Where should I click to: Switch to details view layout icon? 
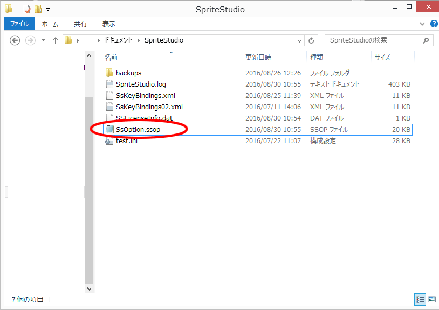click(x=420, y=300)
